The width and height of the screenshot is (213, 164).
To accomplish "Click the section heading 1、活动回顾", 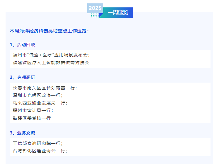I will 23,45.
